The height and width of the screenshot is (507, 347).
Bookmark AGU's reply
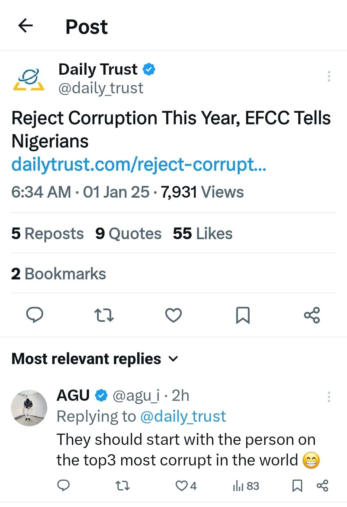coord(297,486)
